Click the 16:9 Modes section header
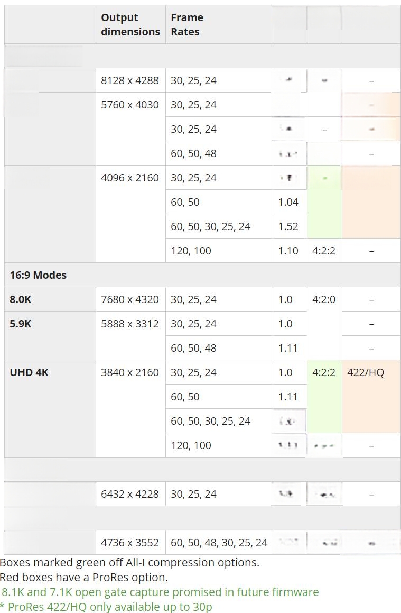The width and height of the screenshot is (401, 613). (x=38, y=275)
